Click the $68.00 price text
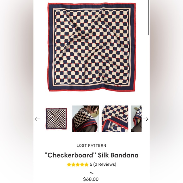Image resolution: width=183 pixels, height=183 pixels. pos(91,179)
